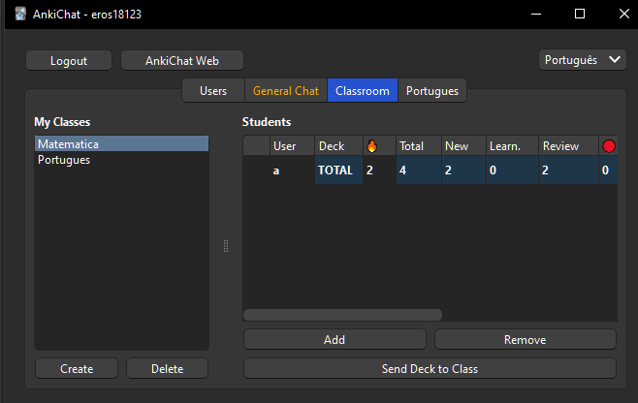Viewport: 638px width, 403px height.
Task: Select the Matematica class in list
Action: click(121, 144)
